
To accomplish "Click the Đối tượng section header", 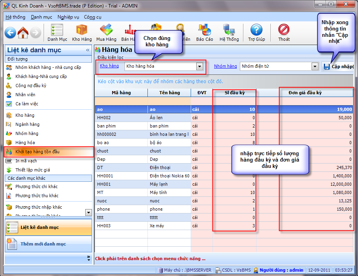I will click(48, 59).
